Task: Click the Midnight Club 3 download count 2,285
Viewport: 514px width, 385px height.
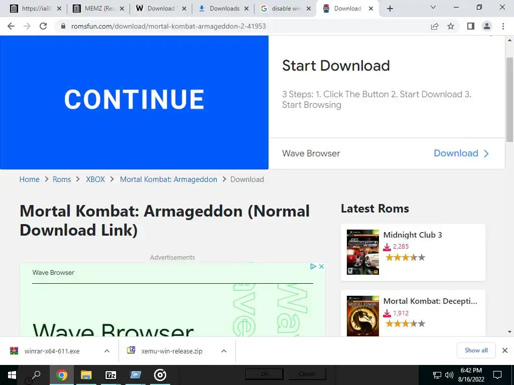Action: 401,247
